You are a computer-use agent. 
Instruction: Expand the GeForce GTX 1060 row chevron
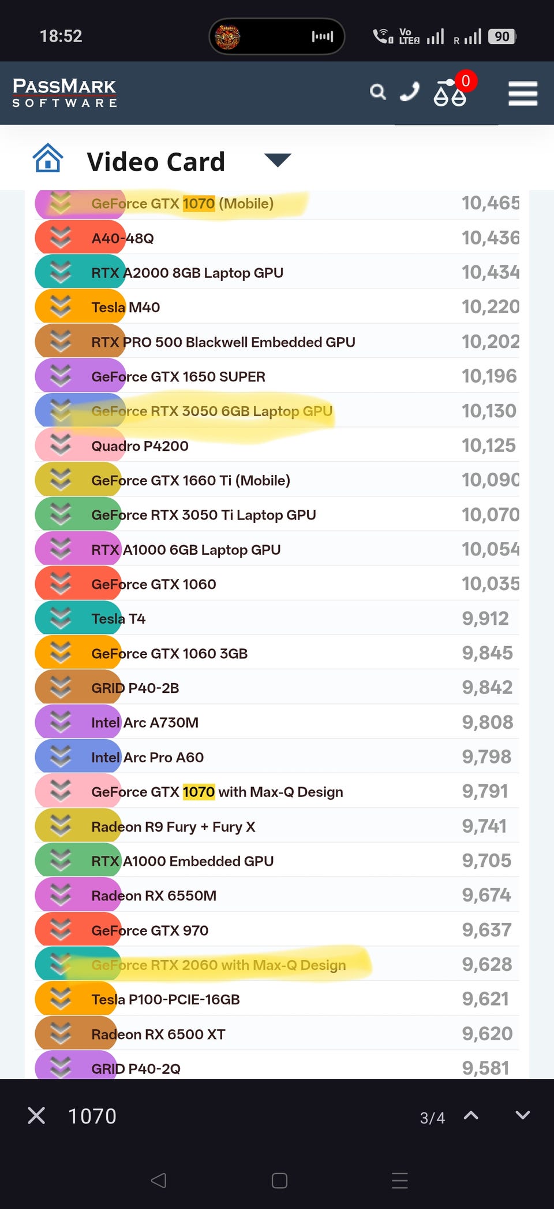61,584
